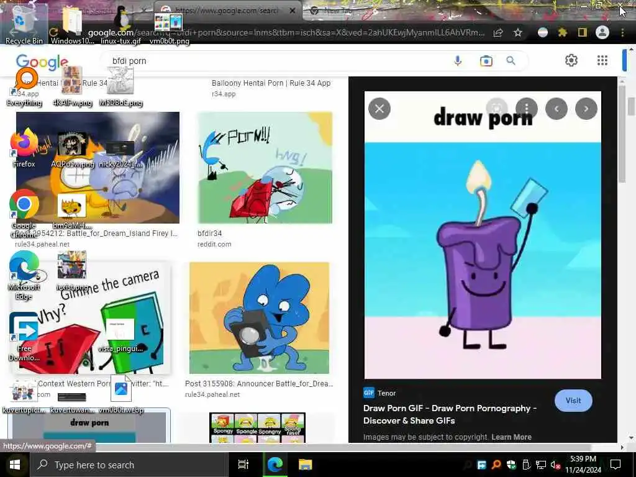Open the notifications action center icon
Image resolution: width=636 pixels, height=477 pixels.
coord(616,465)
